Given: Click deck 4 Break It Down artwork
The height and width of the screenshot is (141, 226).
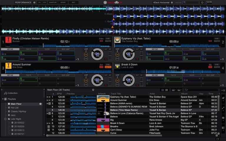Looking at the screenshot, I should pos(117,66).
